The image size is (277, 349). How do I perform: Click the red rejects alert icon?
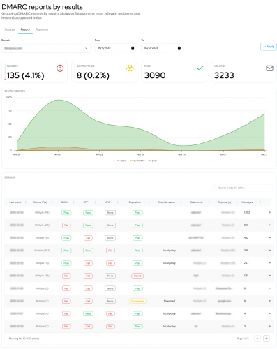(60, 68)
